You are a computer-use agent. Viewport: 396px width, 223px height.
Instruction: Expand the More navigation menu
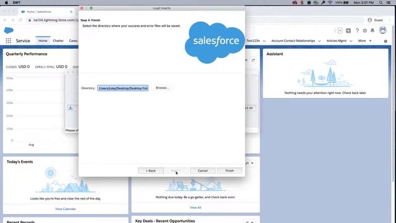tap(364, 41)
